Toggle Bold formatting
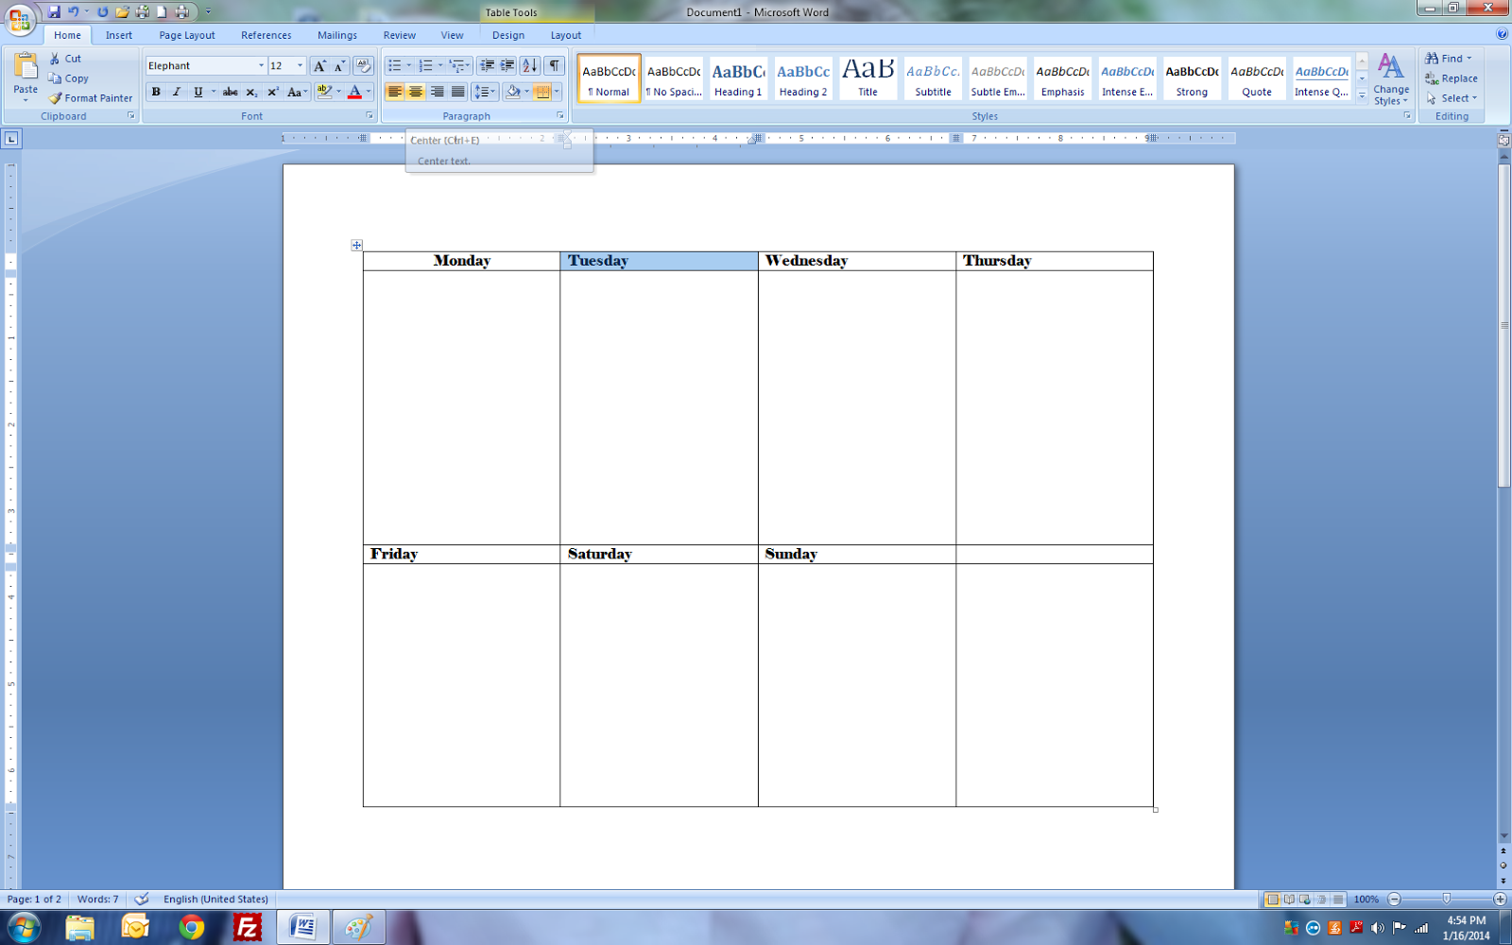This screenshot has height=945, width=1512. [x=156, y=92]
